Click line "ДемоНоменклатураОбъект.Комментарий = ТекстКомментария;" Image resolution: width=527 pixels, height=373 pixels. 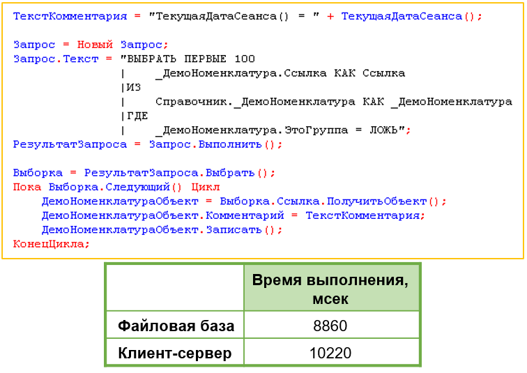[x=234, y=215]
